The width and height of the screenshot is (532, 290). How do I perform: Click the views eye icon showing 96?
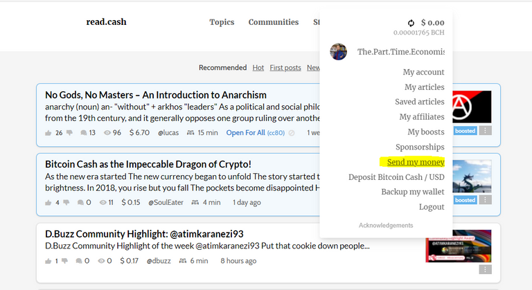pos(107,133)
